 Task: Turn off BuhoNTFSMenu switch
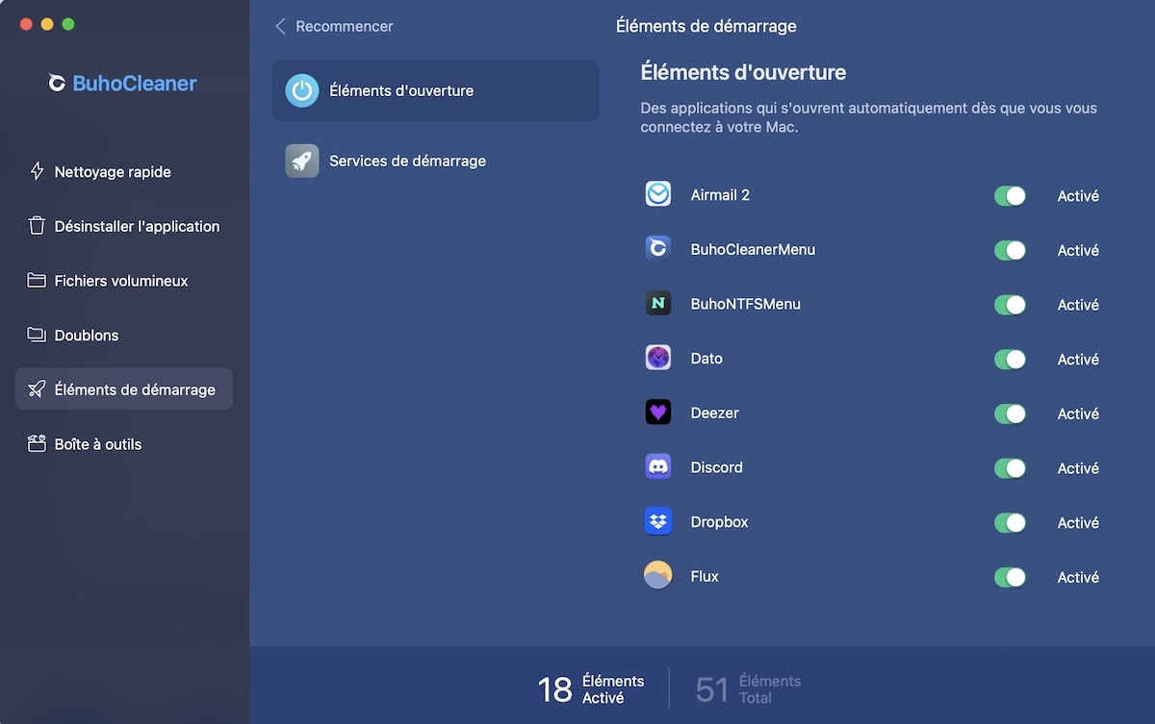pos(1010,305)
